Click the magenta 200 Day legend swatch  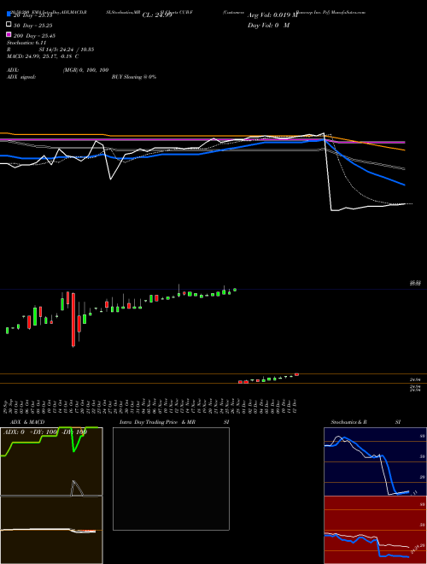pos(9,34)
